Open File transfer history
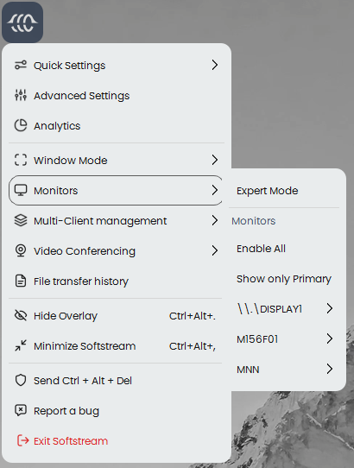The image size is (354, 468). [117, 281]
